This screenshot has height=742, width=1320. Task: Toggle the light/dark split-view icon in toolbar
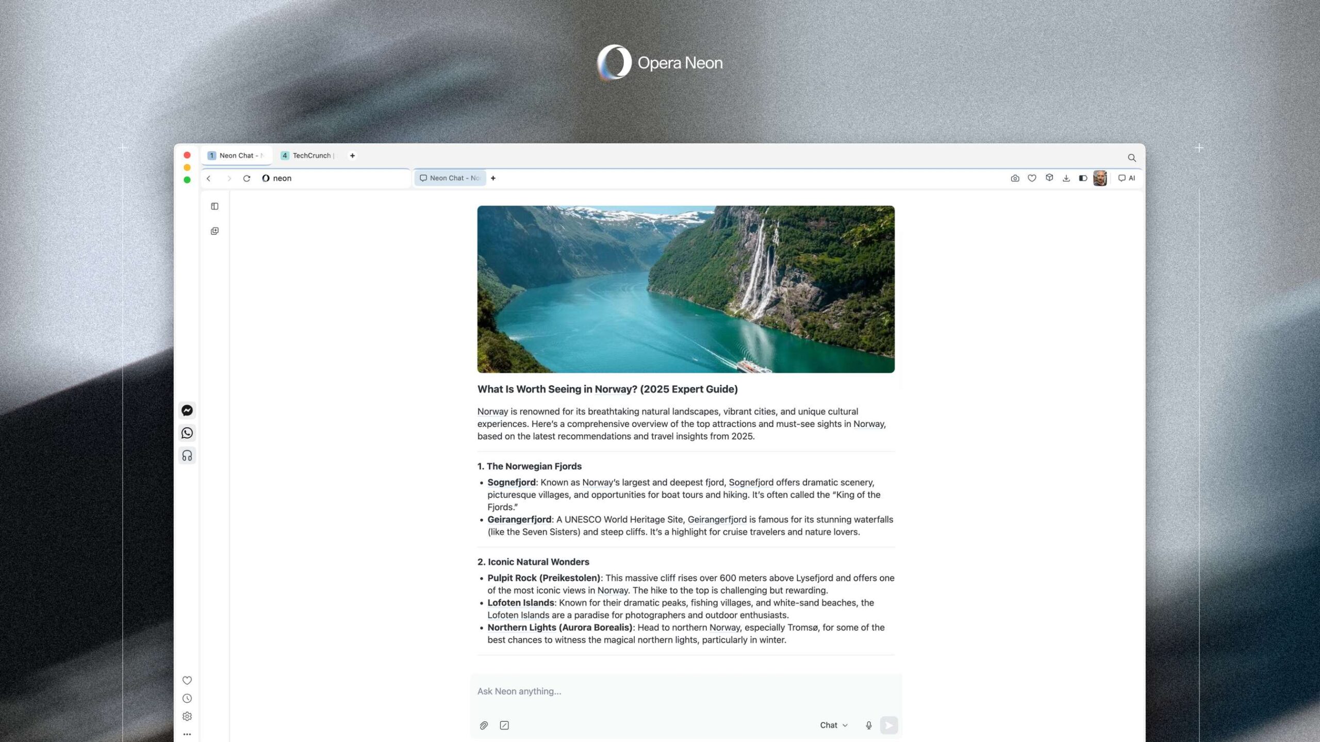pyautogui.click(x=1083, y=178)
